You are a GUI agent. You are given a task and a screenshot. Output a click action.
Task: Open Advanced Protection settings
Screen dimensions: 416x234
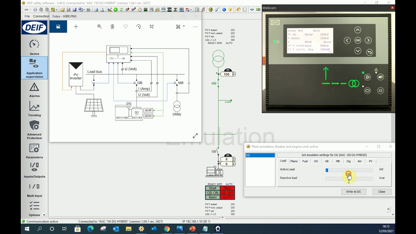[x=34, y=130]
